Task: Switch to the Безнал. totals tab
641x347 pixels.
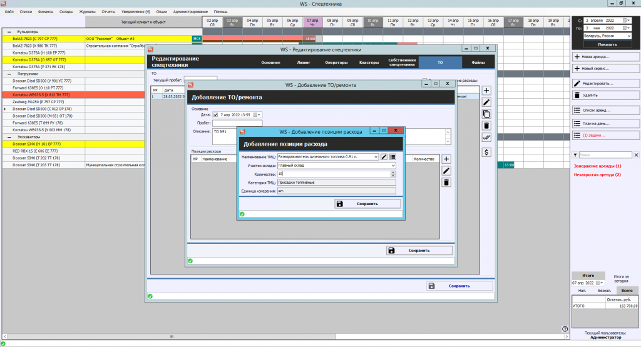Action: [605, 291]
